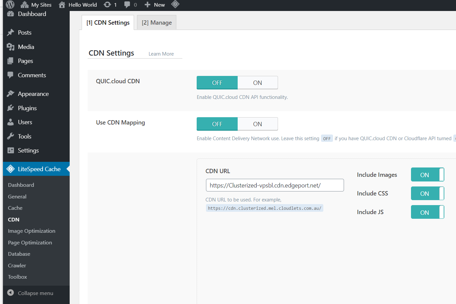Switch to the [2] Manage tab
The height and width of the screenshot is (304, 456).
click(157, 23)
